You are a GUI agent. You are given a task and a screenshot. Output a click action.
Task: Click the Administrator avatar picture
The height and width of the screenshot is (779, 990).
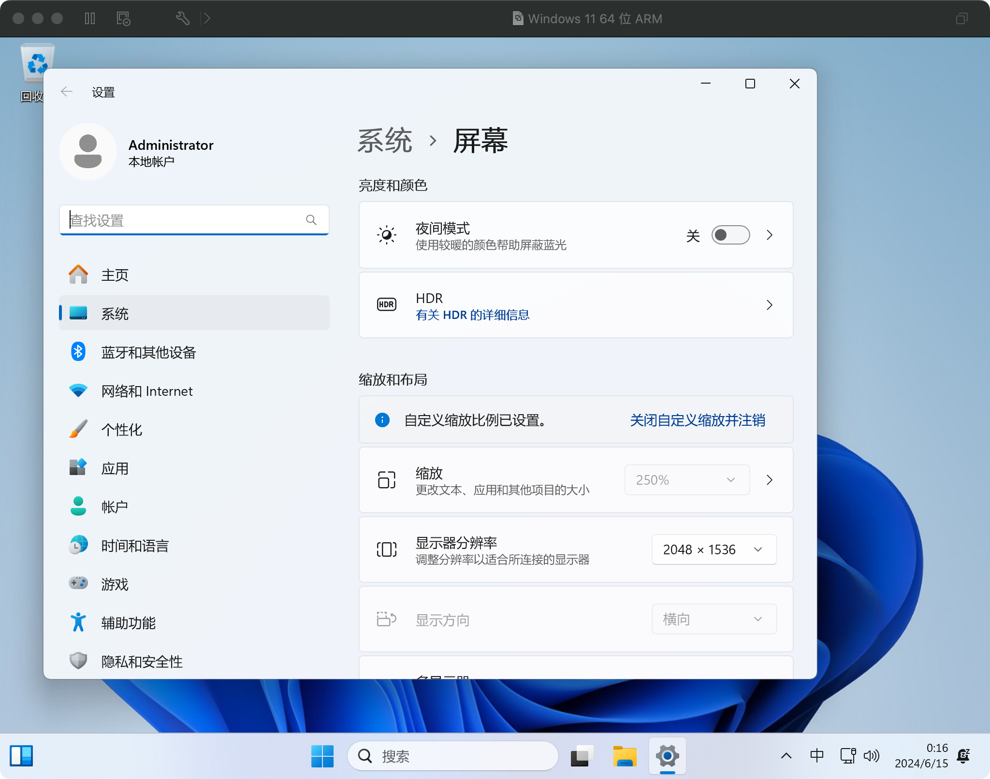tap(88, 152)
